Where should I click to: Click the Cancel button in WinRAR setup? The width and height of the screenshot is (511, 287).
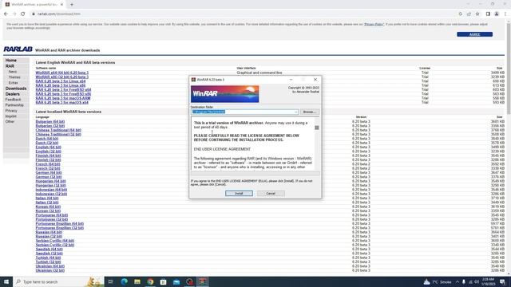271,193
